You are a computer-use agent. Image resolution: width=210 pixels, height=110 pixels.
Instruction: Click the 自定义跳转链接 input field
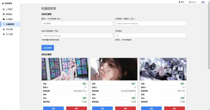[77, 36]
